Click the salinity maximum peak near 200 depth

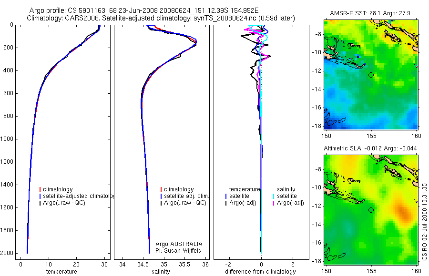click(196, 42)
